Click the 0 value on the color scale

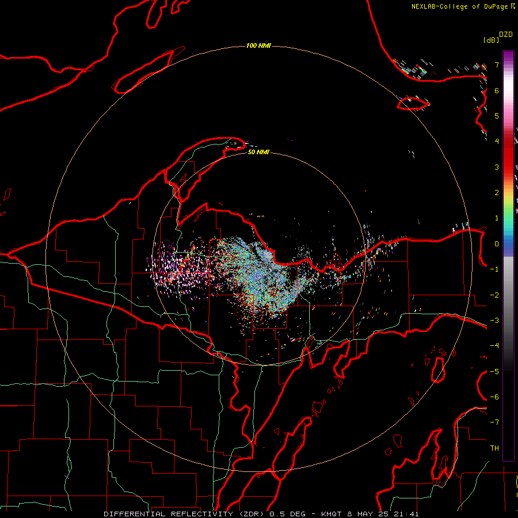click(x=497, y=244)
